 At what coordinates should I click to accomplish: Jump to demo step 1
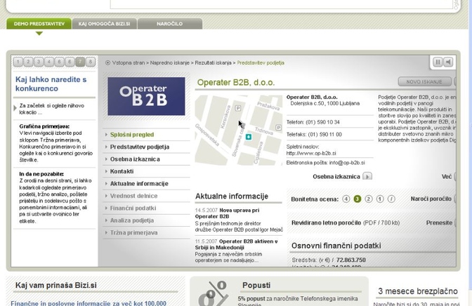[18, 62]
